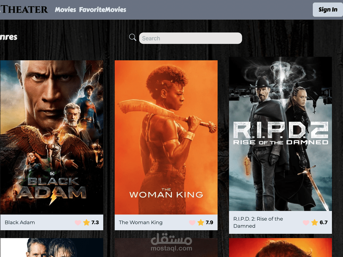Click the Theater logo in the header
This screenshot has height=257, width=343.
pyautogui.click(x=24, y=9)
